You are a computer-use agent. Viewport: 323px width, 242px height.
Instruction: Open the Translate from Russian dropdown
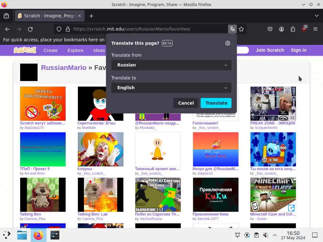pos(171,65)
